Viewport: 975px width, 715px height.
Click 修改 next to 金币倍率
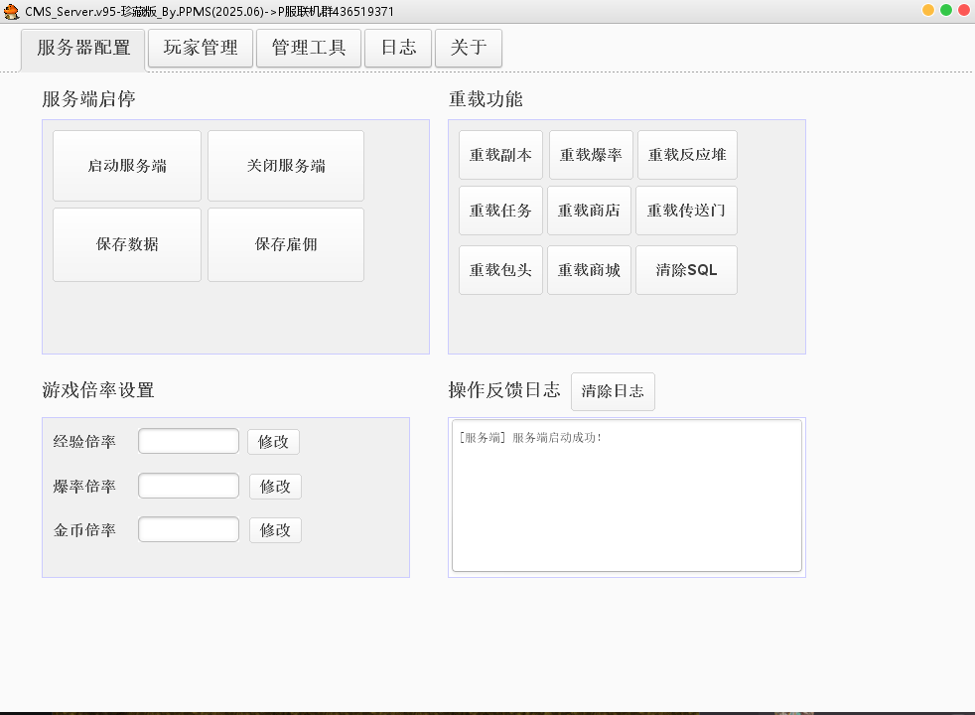[275, 530]
